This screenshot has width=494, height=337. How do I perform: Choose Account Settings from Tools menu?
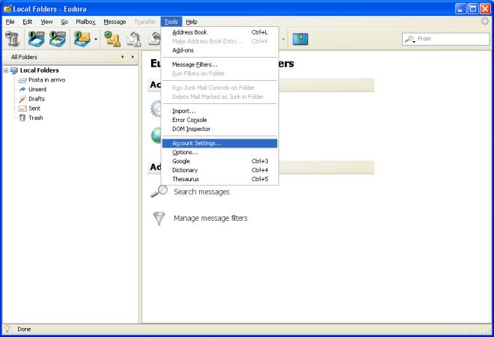(x=197, y=143)
